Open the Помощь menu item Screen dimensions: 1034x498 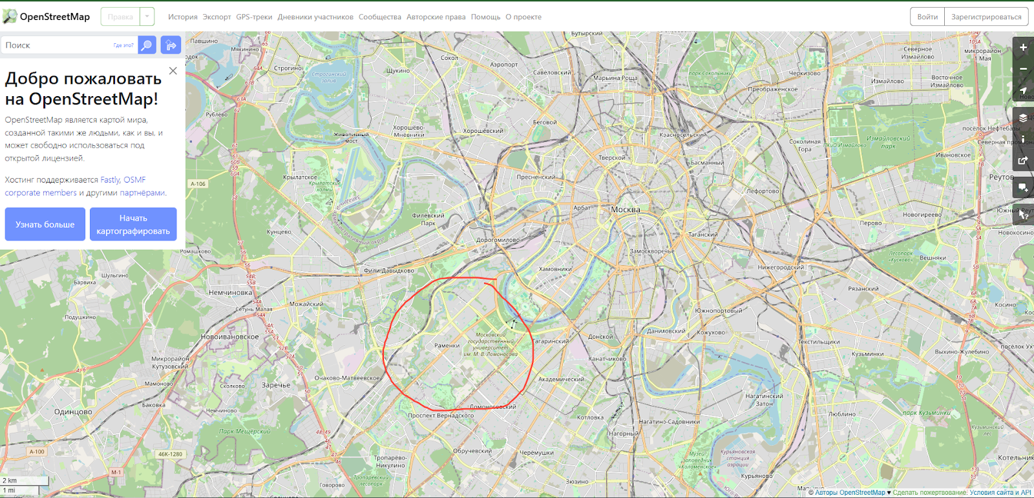click(x=485, y=17)
